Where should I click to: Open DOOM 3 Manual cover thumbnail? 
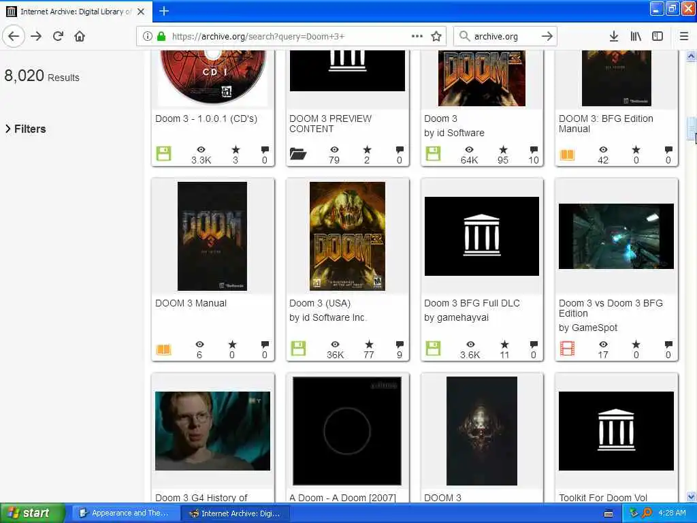(212, 236)
